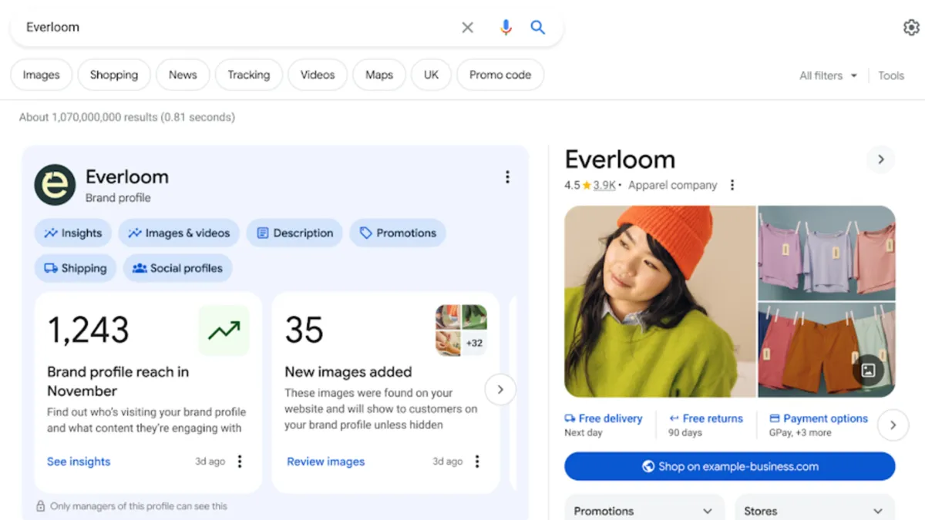Start voice search with the microphone icon
Viewport: 925px width, 520px height.
[x=506, y=27]
